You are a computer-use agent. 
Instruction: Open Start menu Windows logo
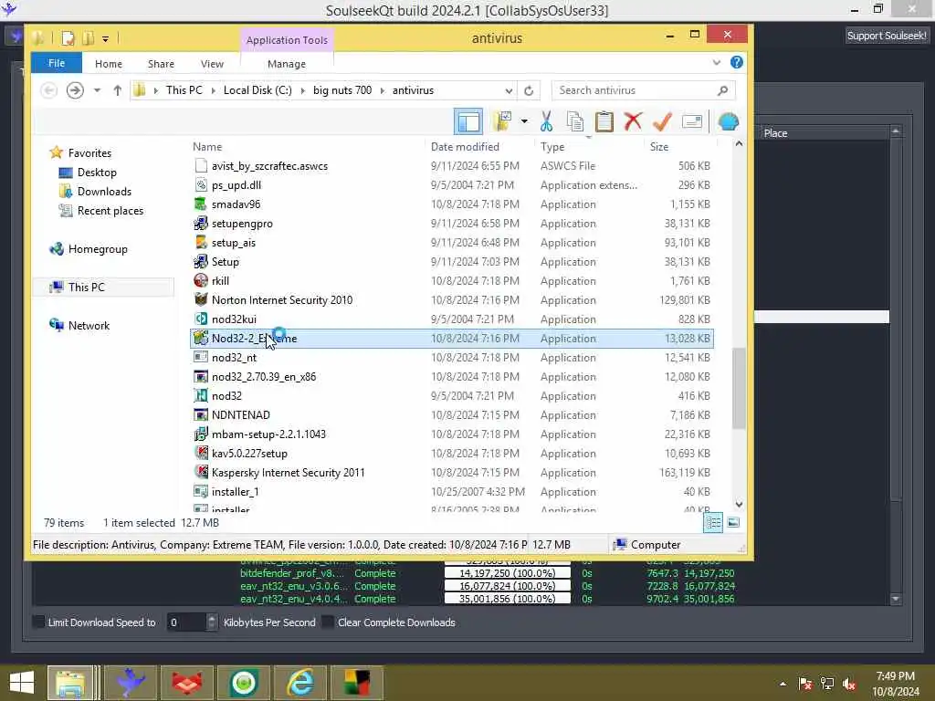click(22, 683)
